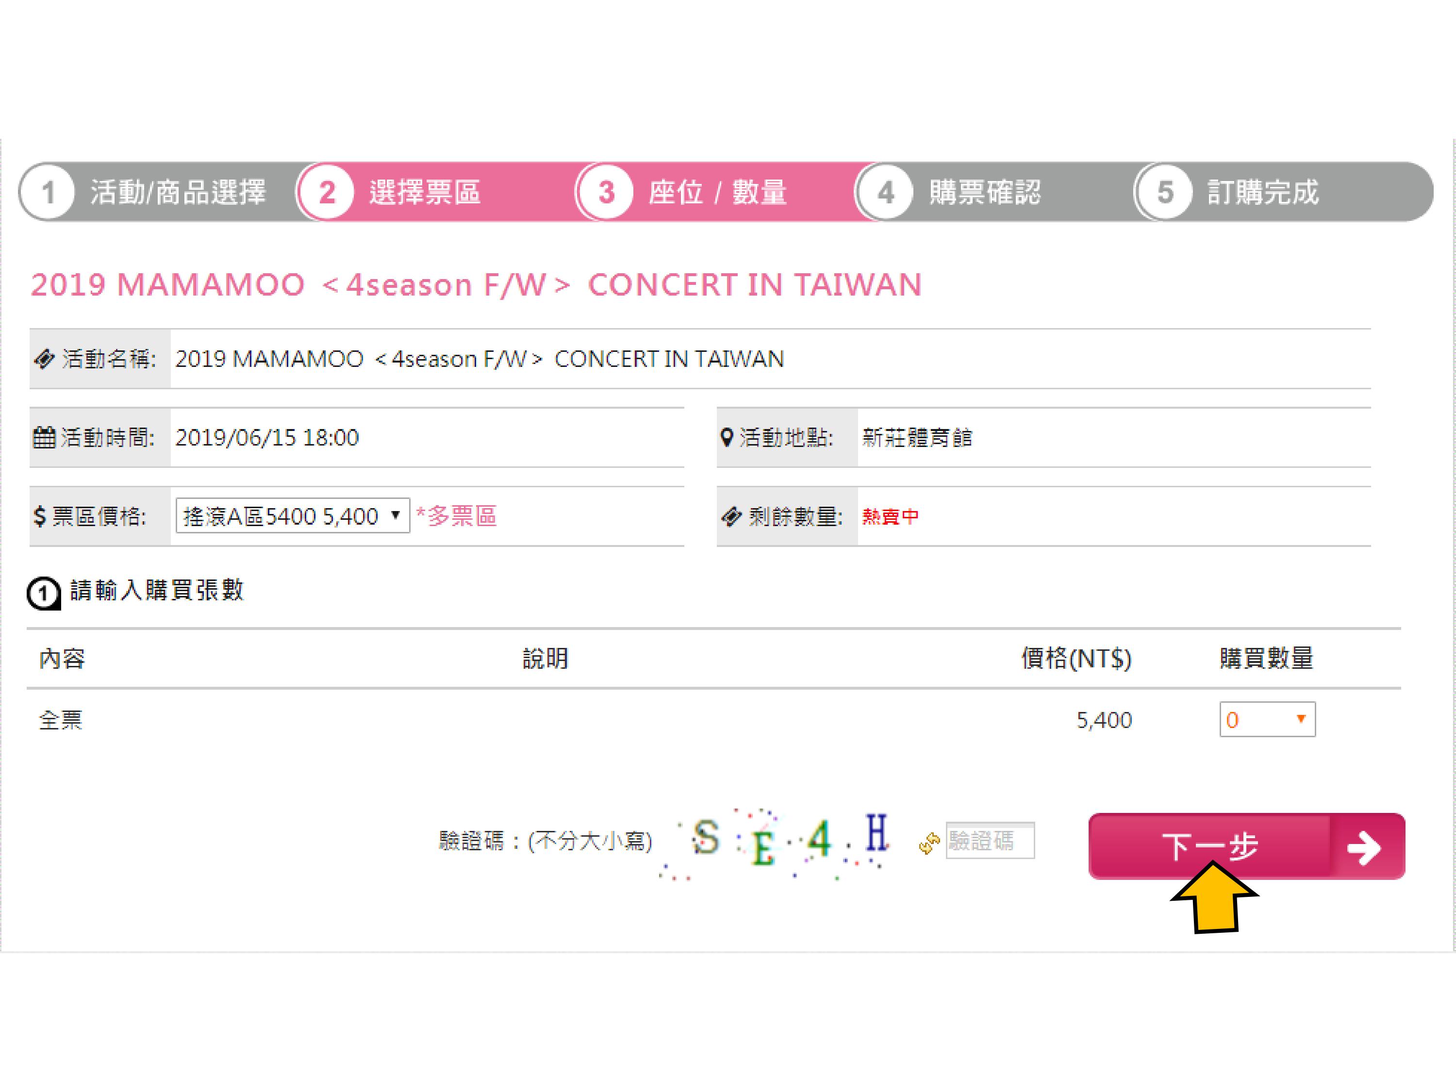This screenshot has width=1456, height=1092.
Task: Go to step 2 選擇票區
Action: pyautogui.click(x=434, y=192)
